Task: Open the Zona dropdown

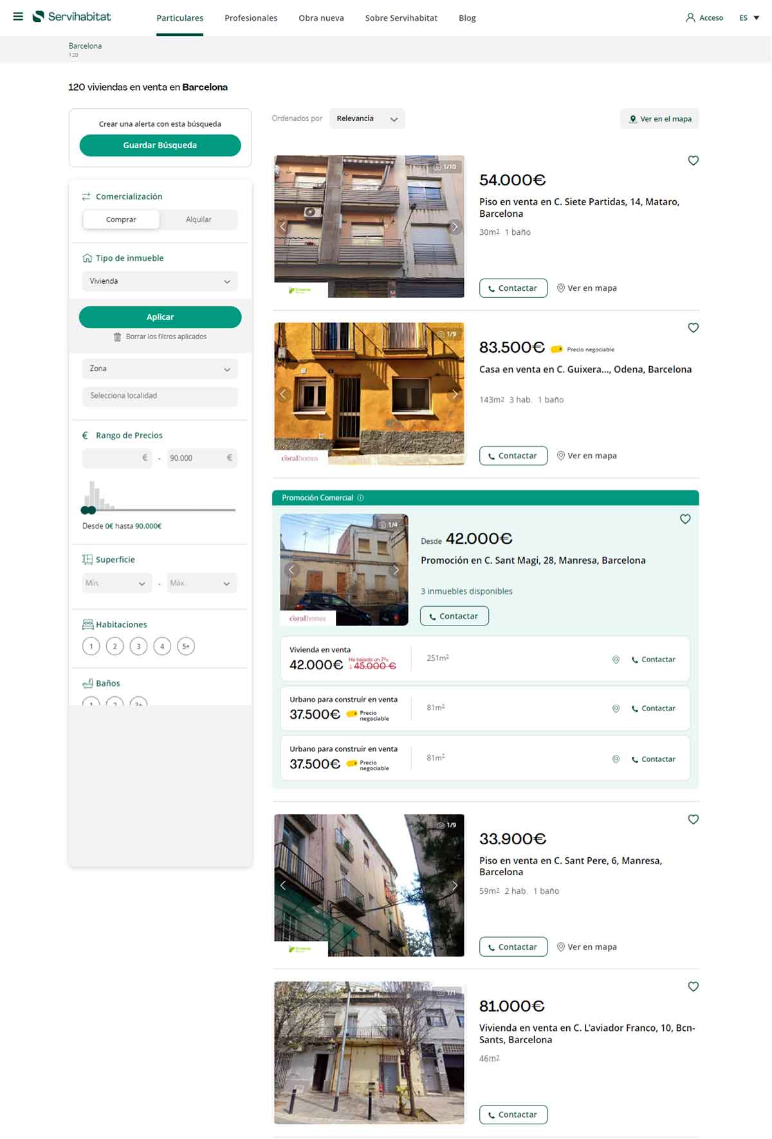Action: 160,369
